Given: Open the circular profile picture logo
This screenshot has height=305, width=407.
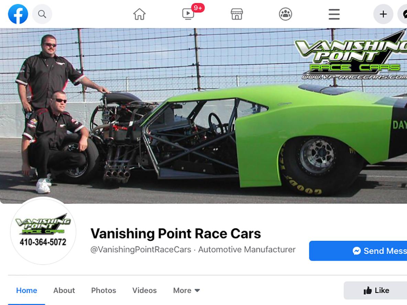Looking at the screenshot, I should [43, 231].
